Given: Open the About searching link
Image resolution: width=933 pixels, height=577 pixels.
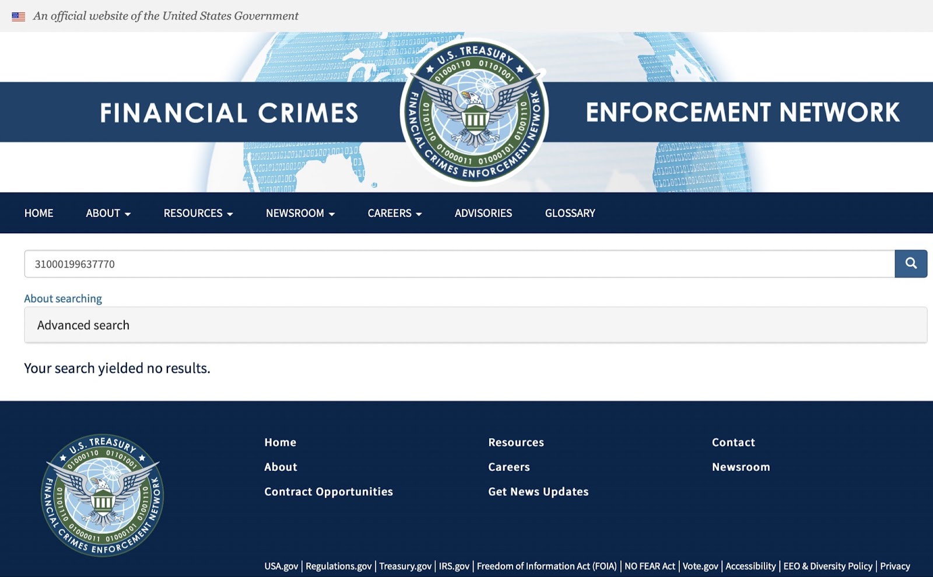Looking at the screenshot, I should (x=63, y=298).
